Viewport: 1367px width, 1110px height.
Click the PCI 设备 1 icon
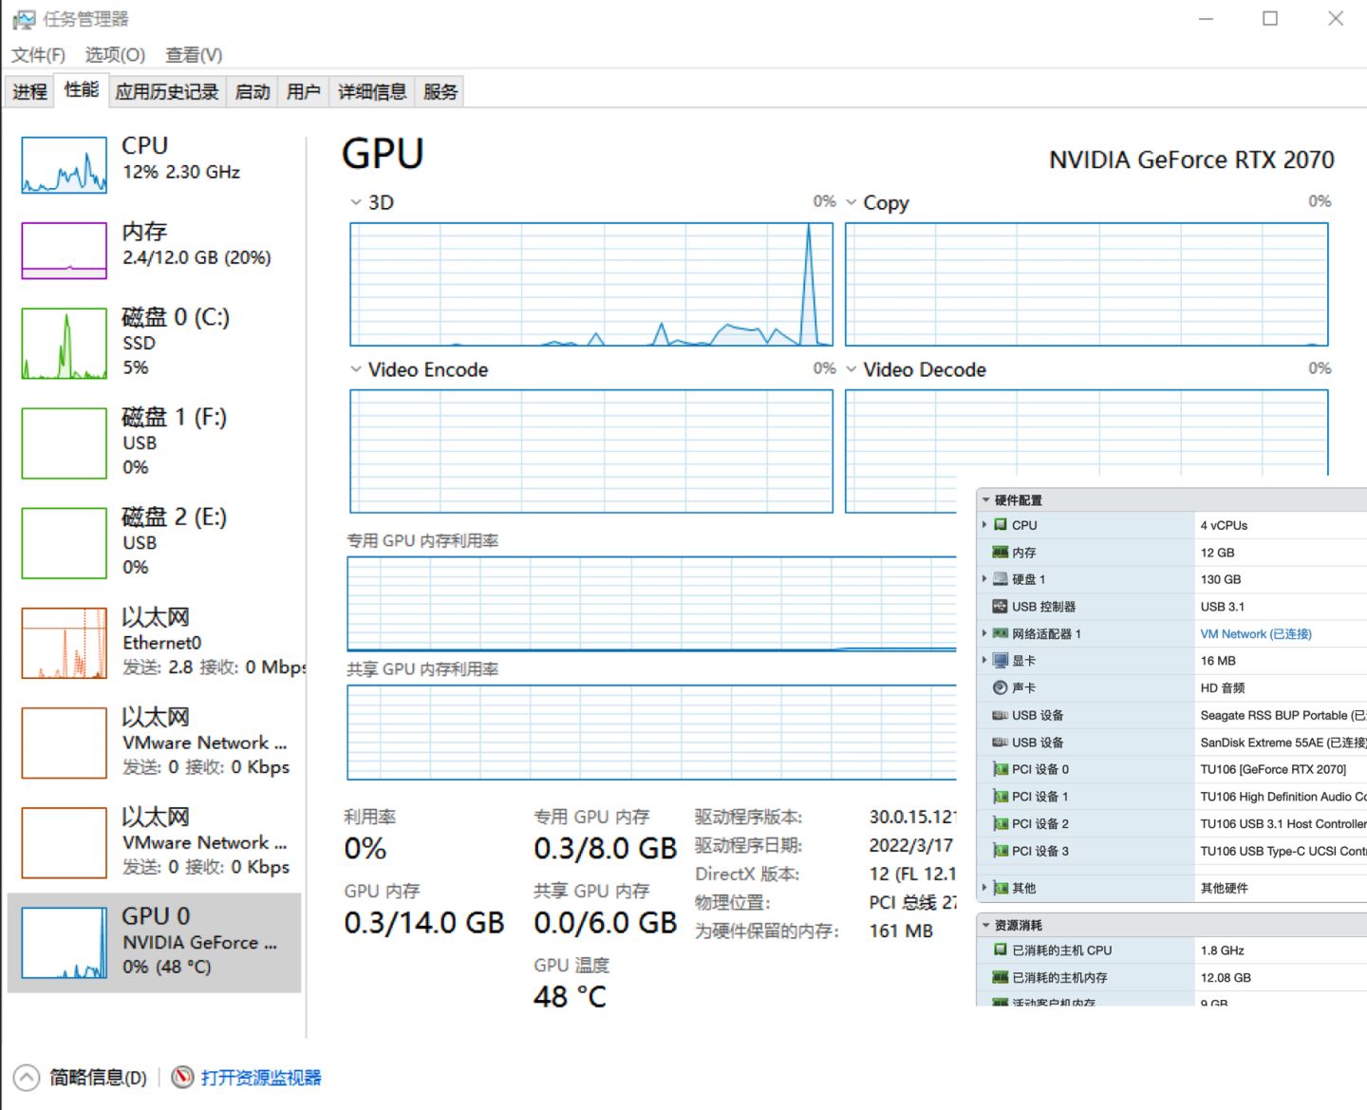click(1000, 797)
